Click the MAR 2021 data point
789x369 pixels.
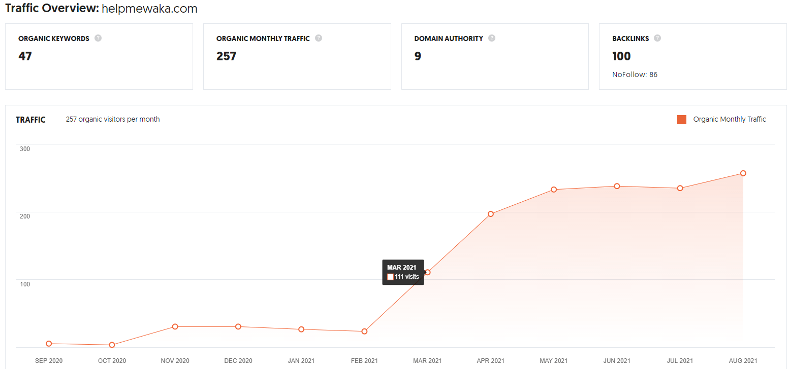427,272
